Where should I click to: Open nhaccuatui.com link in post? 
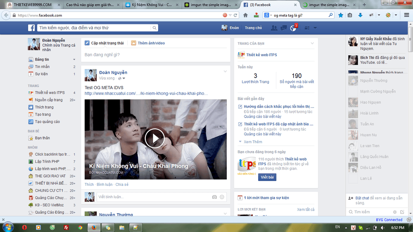146,93
